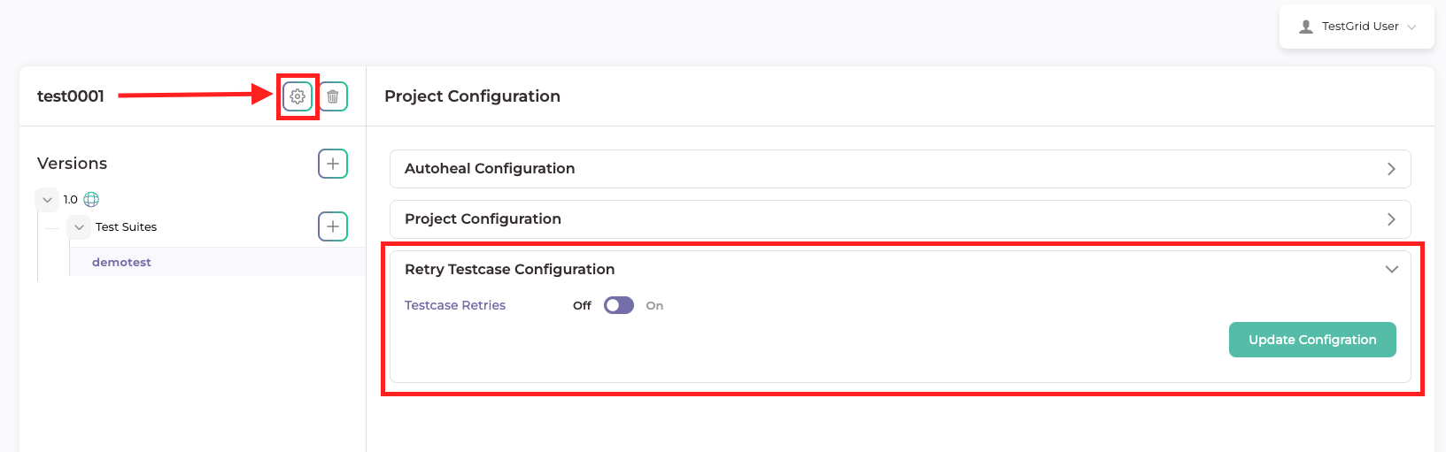Collapse the Test Suites tree node
Image resolution: width=1446 pixels, height=452 pixels.
click(80, 227)
